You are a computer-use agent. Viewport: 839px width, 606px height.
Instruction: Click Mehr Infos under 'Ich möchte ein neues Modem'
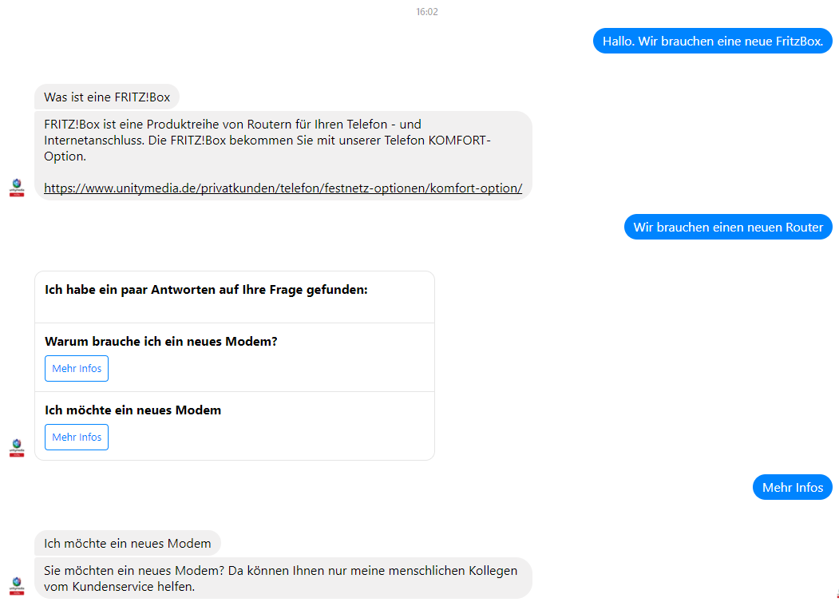77,437
